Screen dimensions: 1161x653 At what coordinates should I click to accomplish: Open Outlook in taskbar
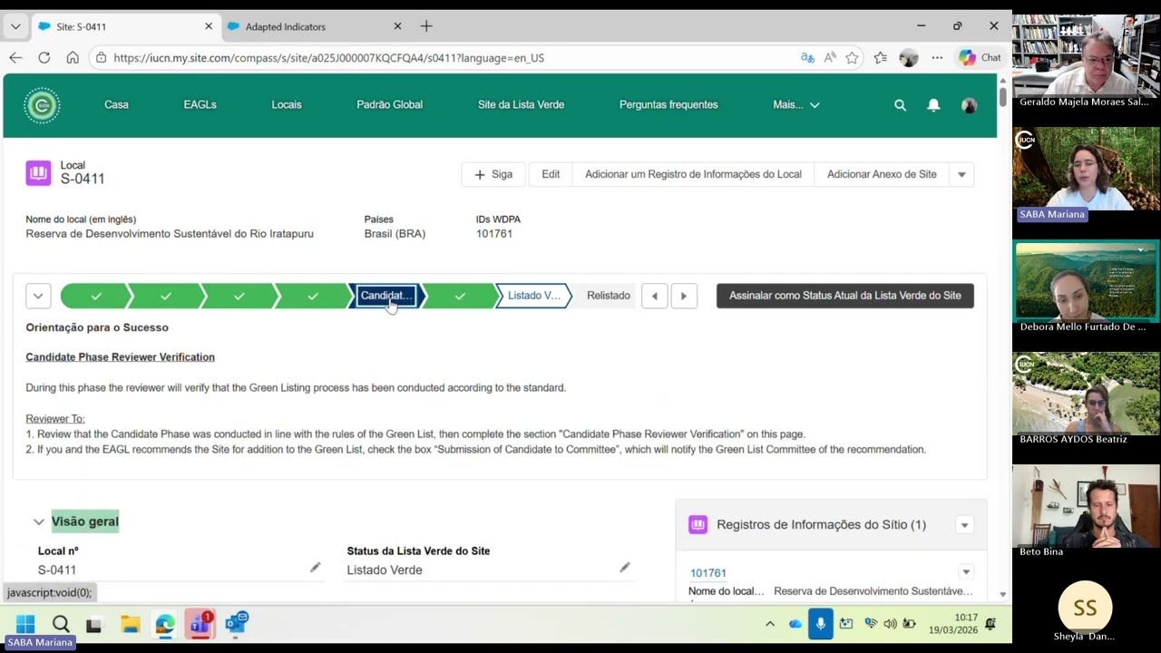pos(236,624)
